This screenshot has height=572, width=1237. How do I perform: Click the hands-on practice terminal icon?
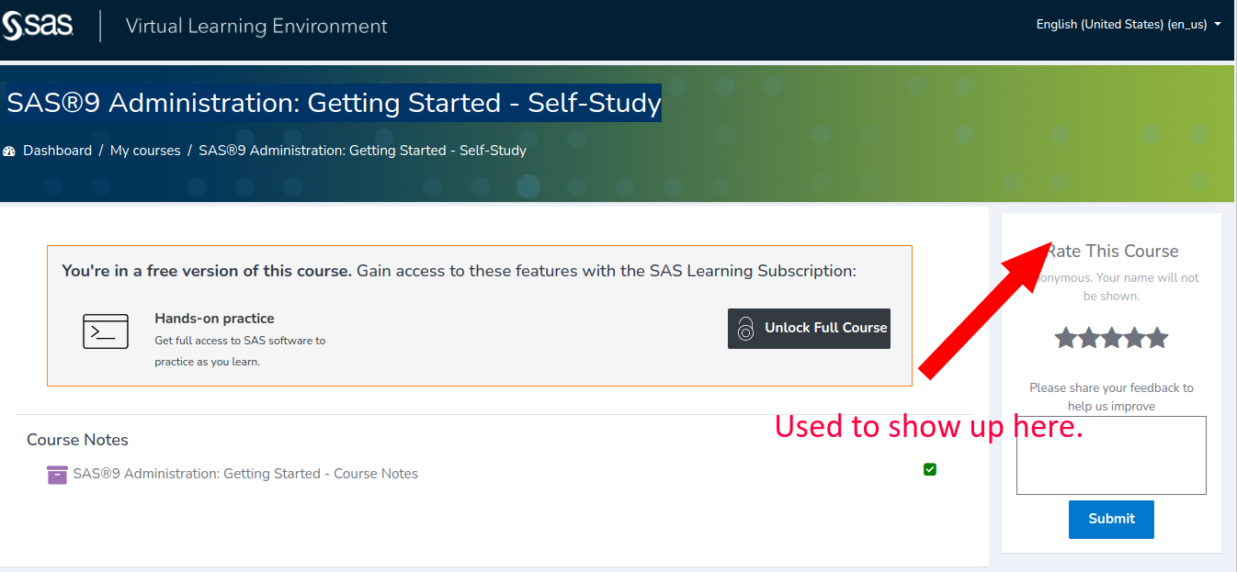[x=105, y=331]
